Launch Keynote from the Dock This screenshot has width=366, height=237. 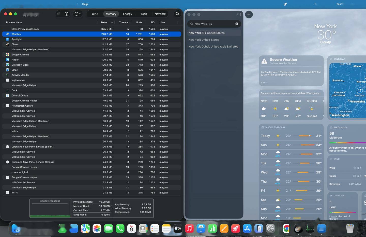click(201, 228)
